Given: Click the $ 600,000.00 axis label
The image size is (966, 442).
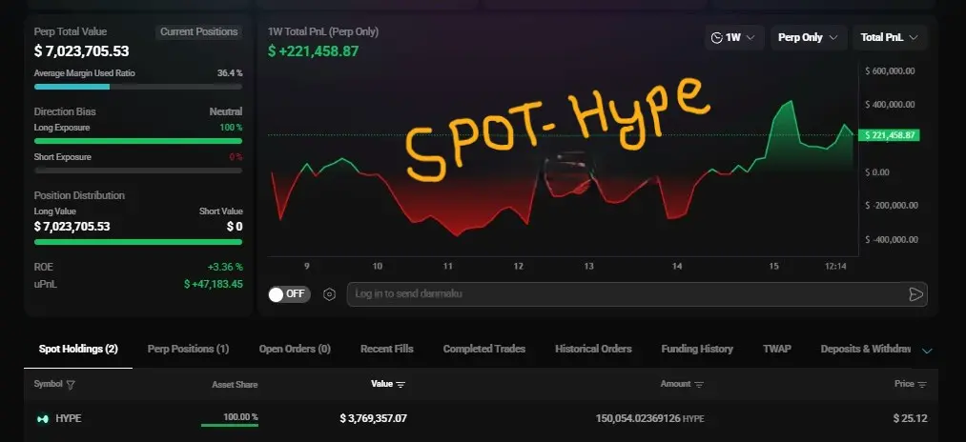Looking at the screenshot, I should (890, 70).
